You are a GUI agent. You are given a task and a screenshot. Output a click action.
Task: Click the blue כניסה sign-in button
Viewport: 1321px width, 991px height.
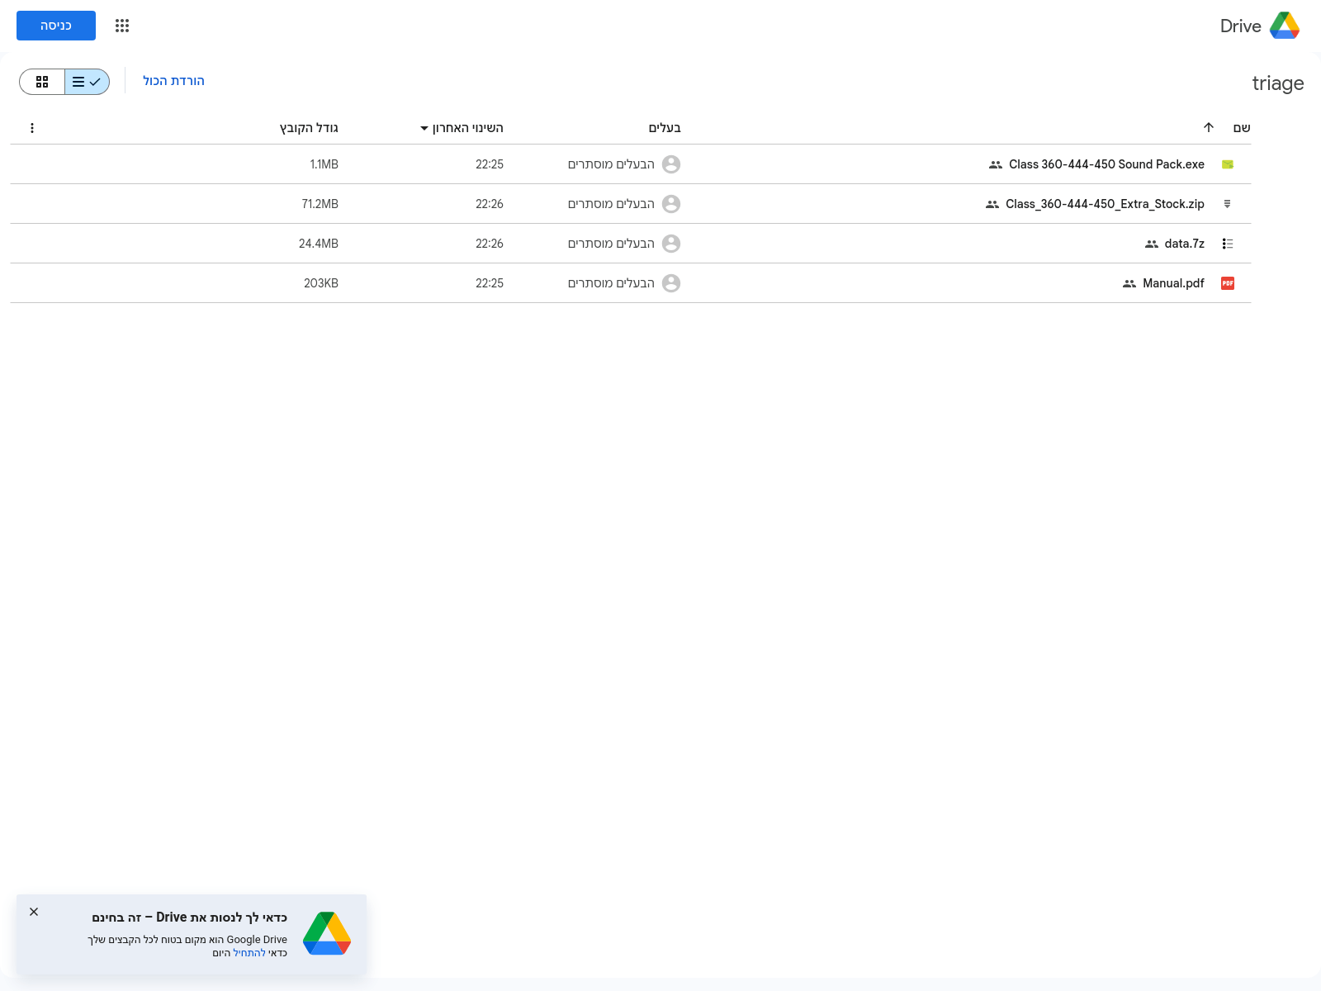pyautogui.click(x=56, y=26)
